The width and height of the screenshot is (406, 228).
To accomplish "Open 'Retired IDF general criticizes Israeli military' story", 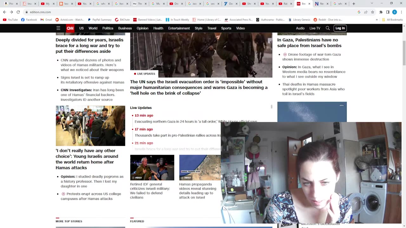I will (x=150, y=191).
